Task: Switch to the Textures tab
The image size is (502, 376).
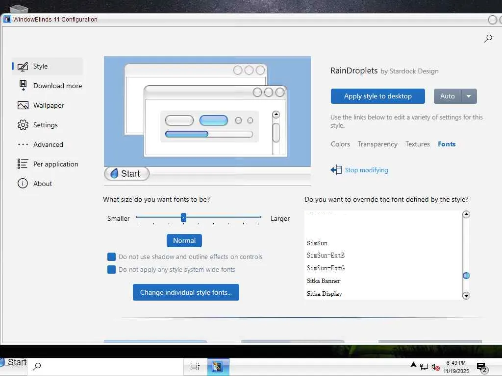Action: coord(418,144)
